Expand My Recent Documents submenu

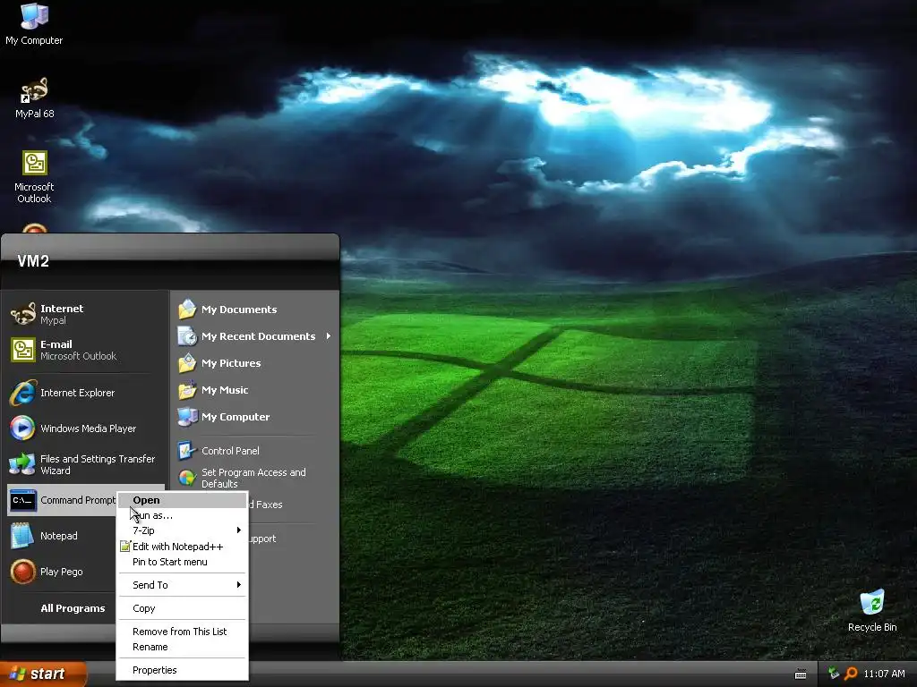click(x=255, y=336)
